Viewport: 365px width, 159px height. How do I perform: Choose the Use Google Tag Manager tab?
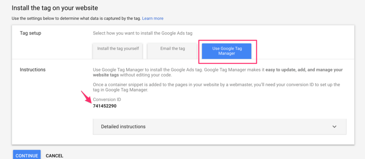tap(227, 51)
